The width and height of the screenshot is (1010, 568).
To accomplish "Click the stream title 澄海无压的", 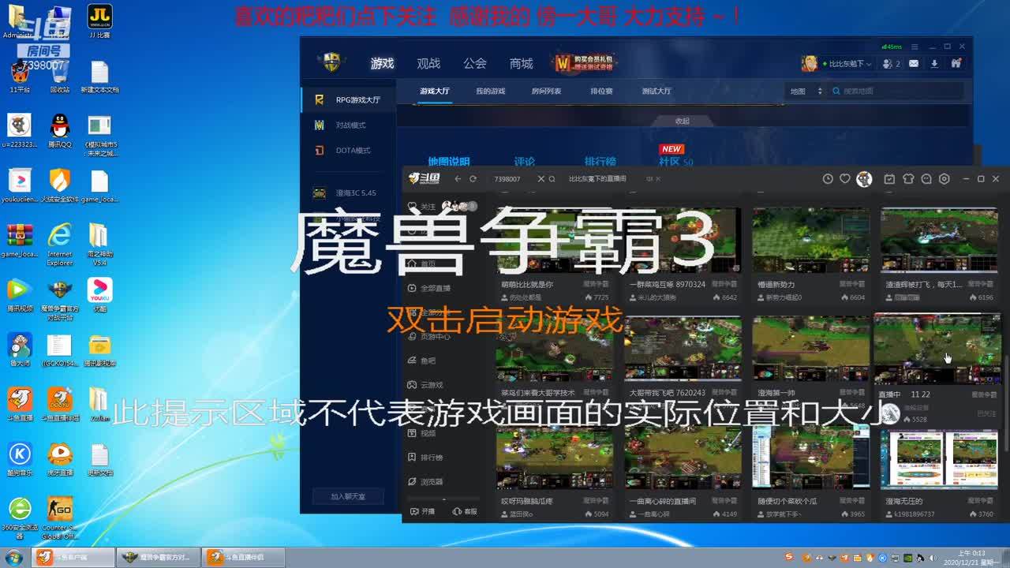I will point(903,501).
